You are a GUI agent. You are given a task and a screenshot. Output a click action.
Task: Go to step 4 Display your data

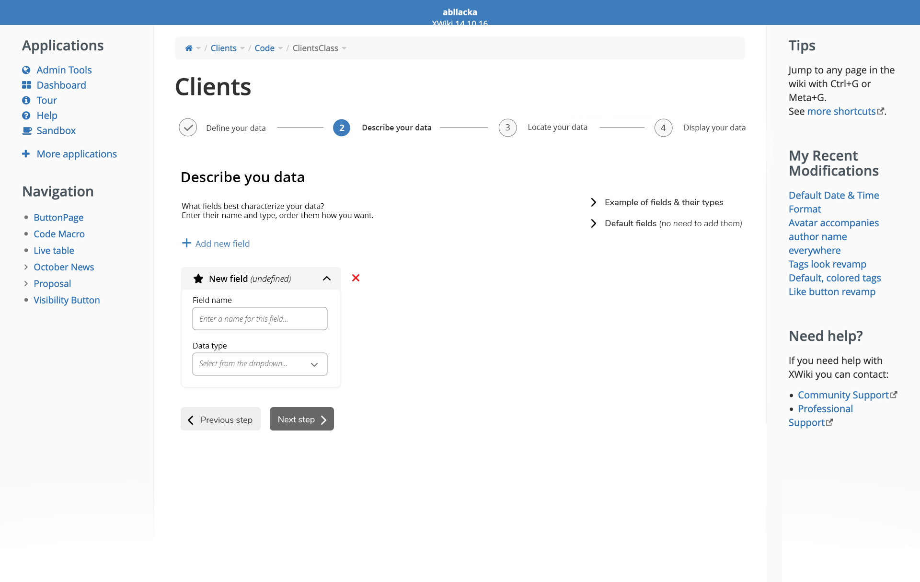[x=663, y=128]
